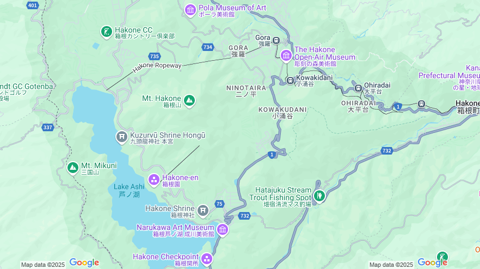Click the Ohiradai station icon
The height and width of the screenshot is (269, 480).
358,88
